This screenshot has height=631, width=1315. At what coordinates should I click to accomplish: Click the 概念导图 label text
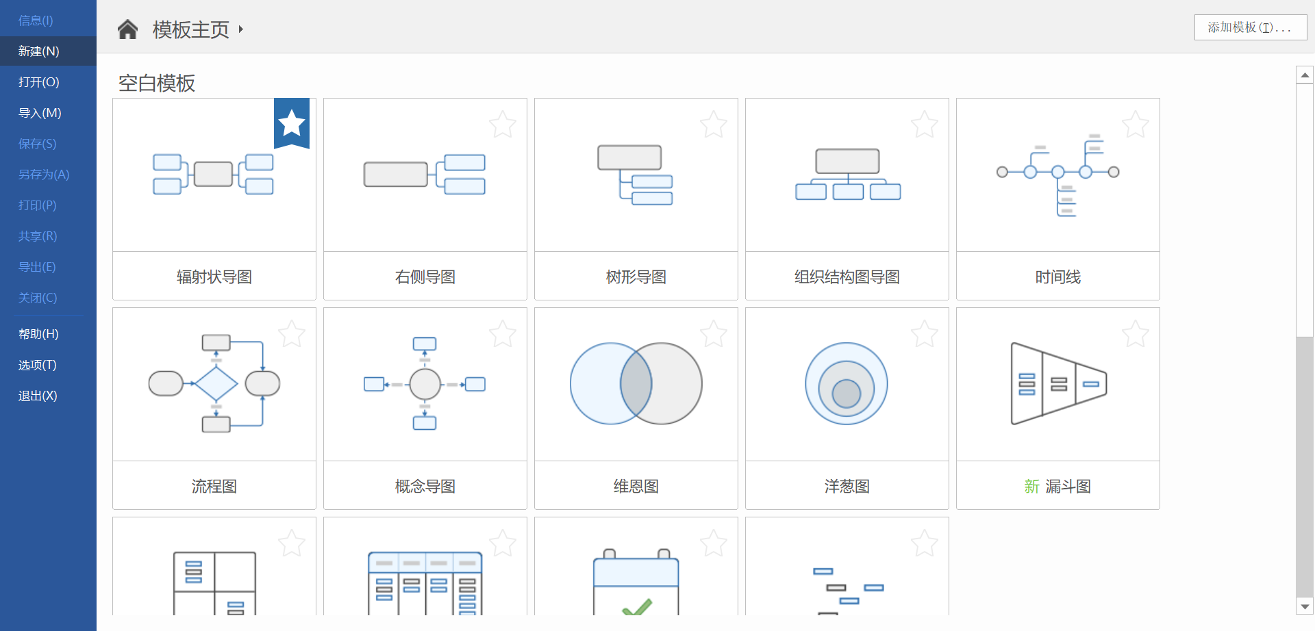425,486
